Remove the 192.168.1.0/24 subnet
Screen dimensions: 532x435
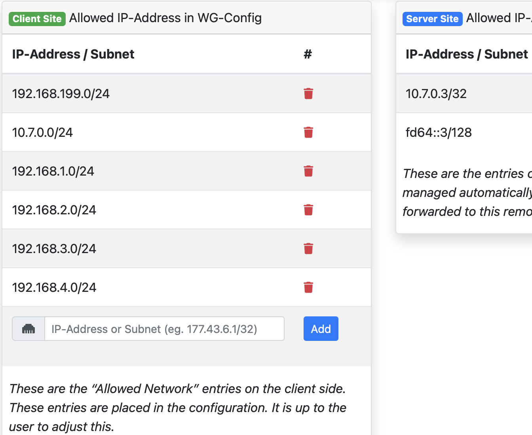tap(308, 171)
